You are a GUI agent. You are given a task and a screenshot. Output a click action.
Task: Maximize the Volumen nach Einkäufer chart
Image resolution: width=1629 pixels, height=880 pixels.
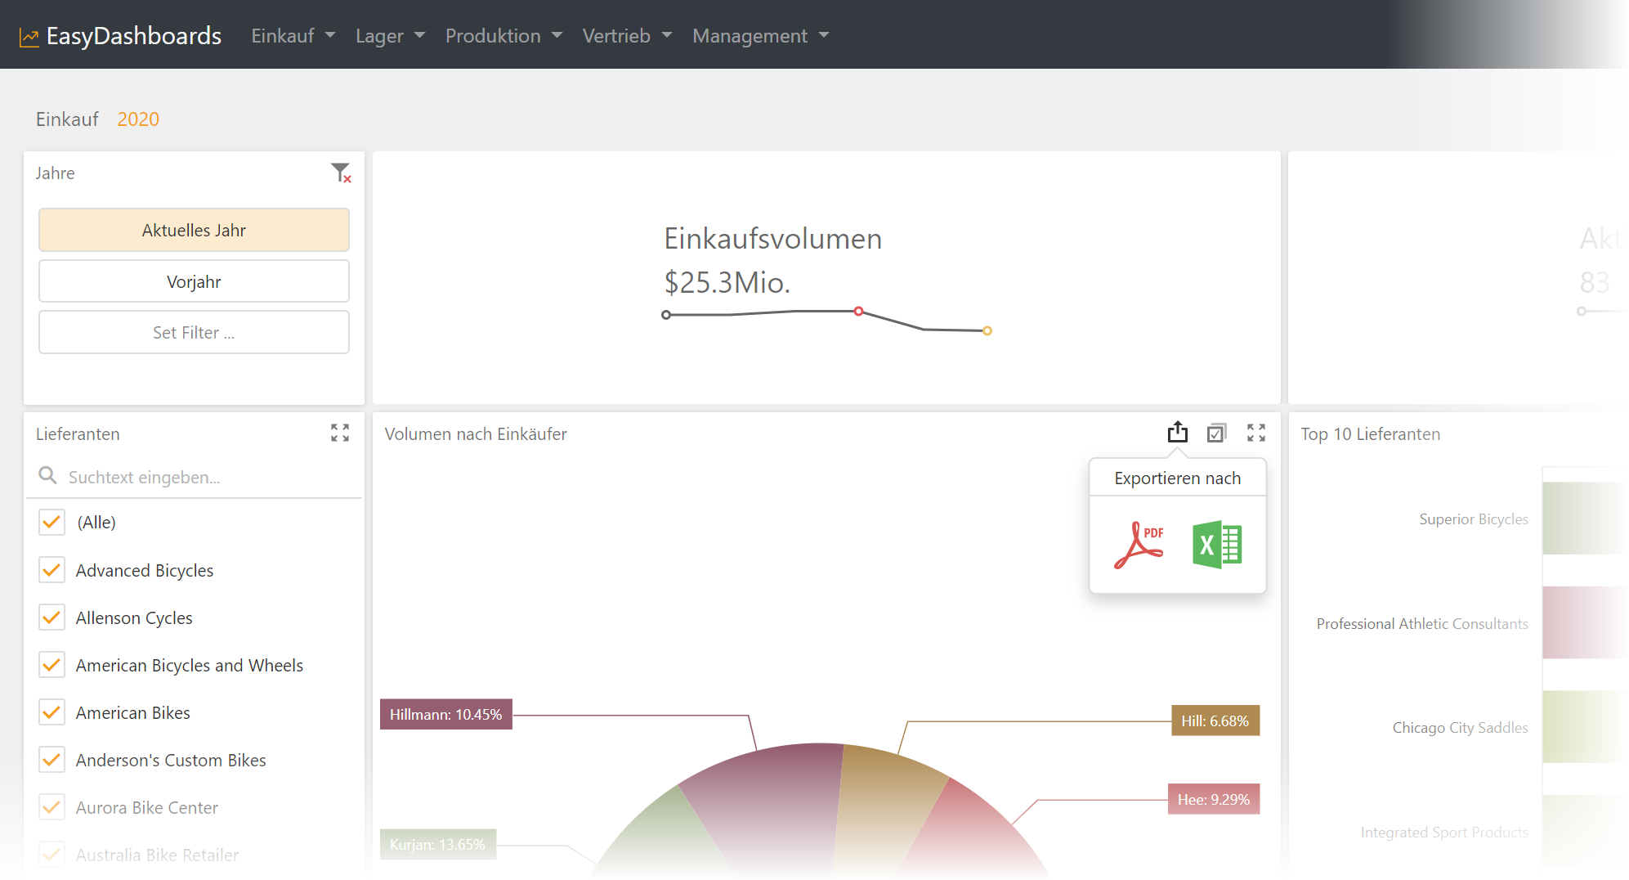pos(1256,433)
